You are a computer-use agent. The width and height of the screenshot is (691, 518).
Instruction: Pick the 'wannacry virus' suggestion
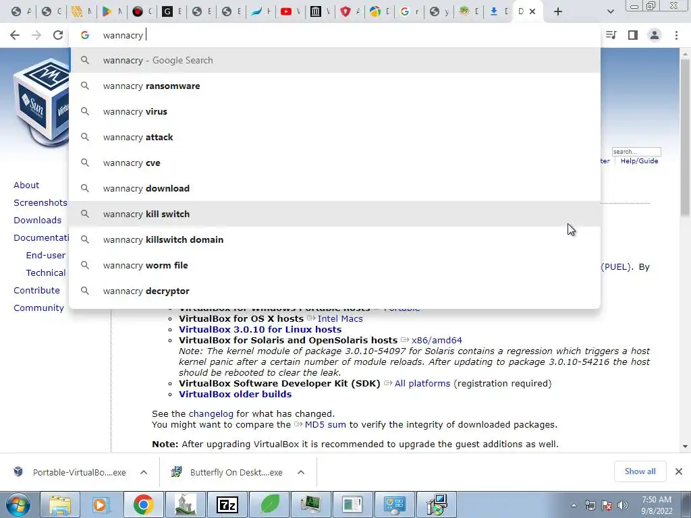click(x=335, y=111)
